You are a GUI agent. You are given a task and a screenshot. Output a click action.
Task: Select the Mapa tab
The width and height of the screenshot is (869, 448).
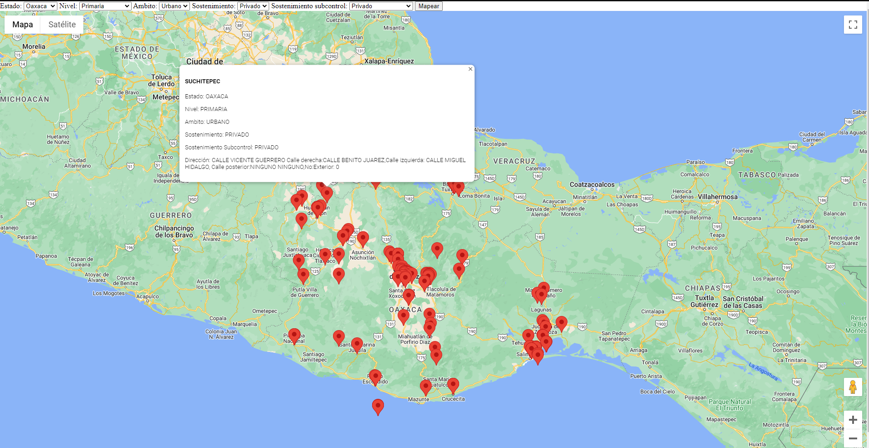[22, 24]
